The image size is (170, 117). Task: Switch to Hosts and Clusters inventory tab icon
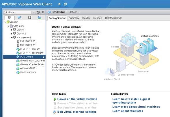pos(9,18)
